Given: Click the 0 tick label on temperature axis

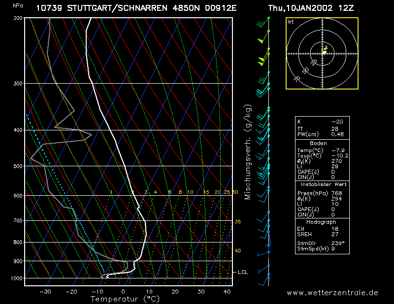Looking at the screenshot, I should 123,292.
